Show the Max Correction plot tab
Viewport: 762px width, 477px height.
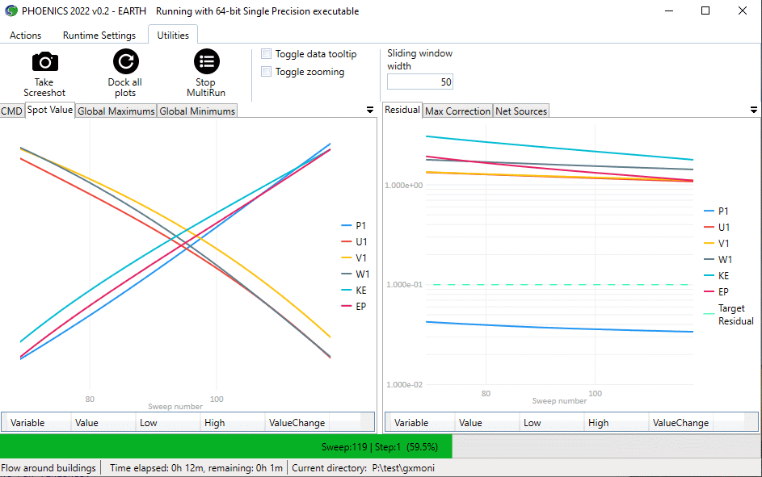[x=457, y=111]
